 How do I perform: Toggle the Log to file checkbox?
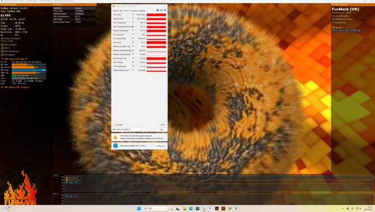(x=114, y=125)
